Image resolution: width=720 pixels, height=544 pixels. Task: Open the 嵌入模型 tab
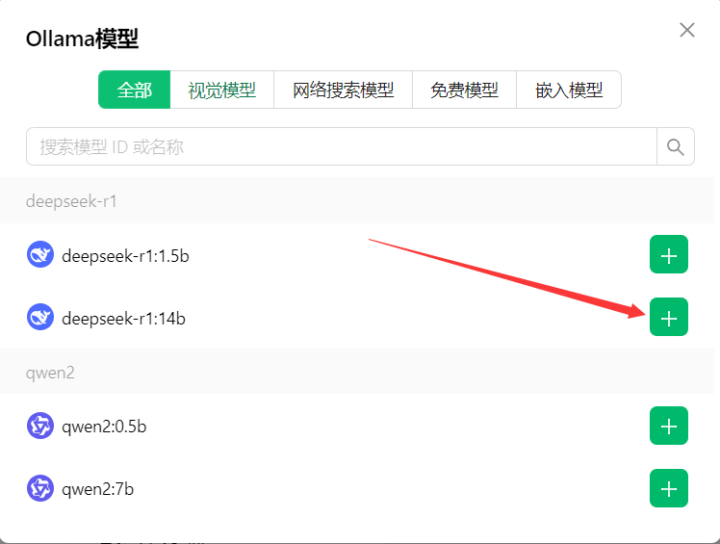click(569, 90)
